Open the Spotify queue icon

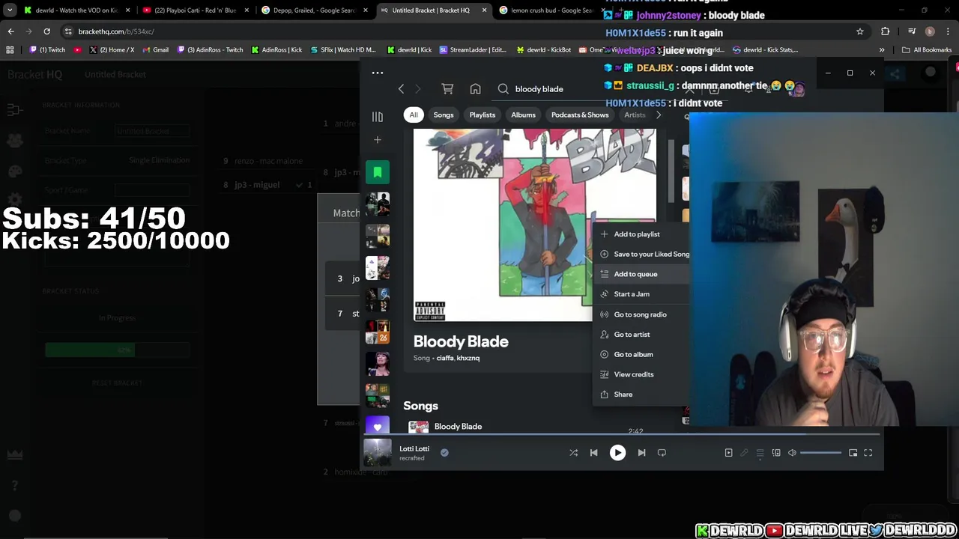coord(760,452)
